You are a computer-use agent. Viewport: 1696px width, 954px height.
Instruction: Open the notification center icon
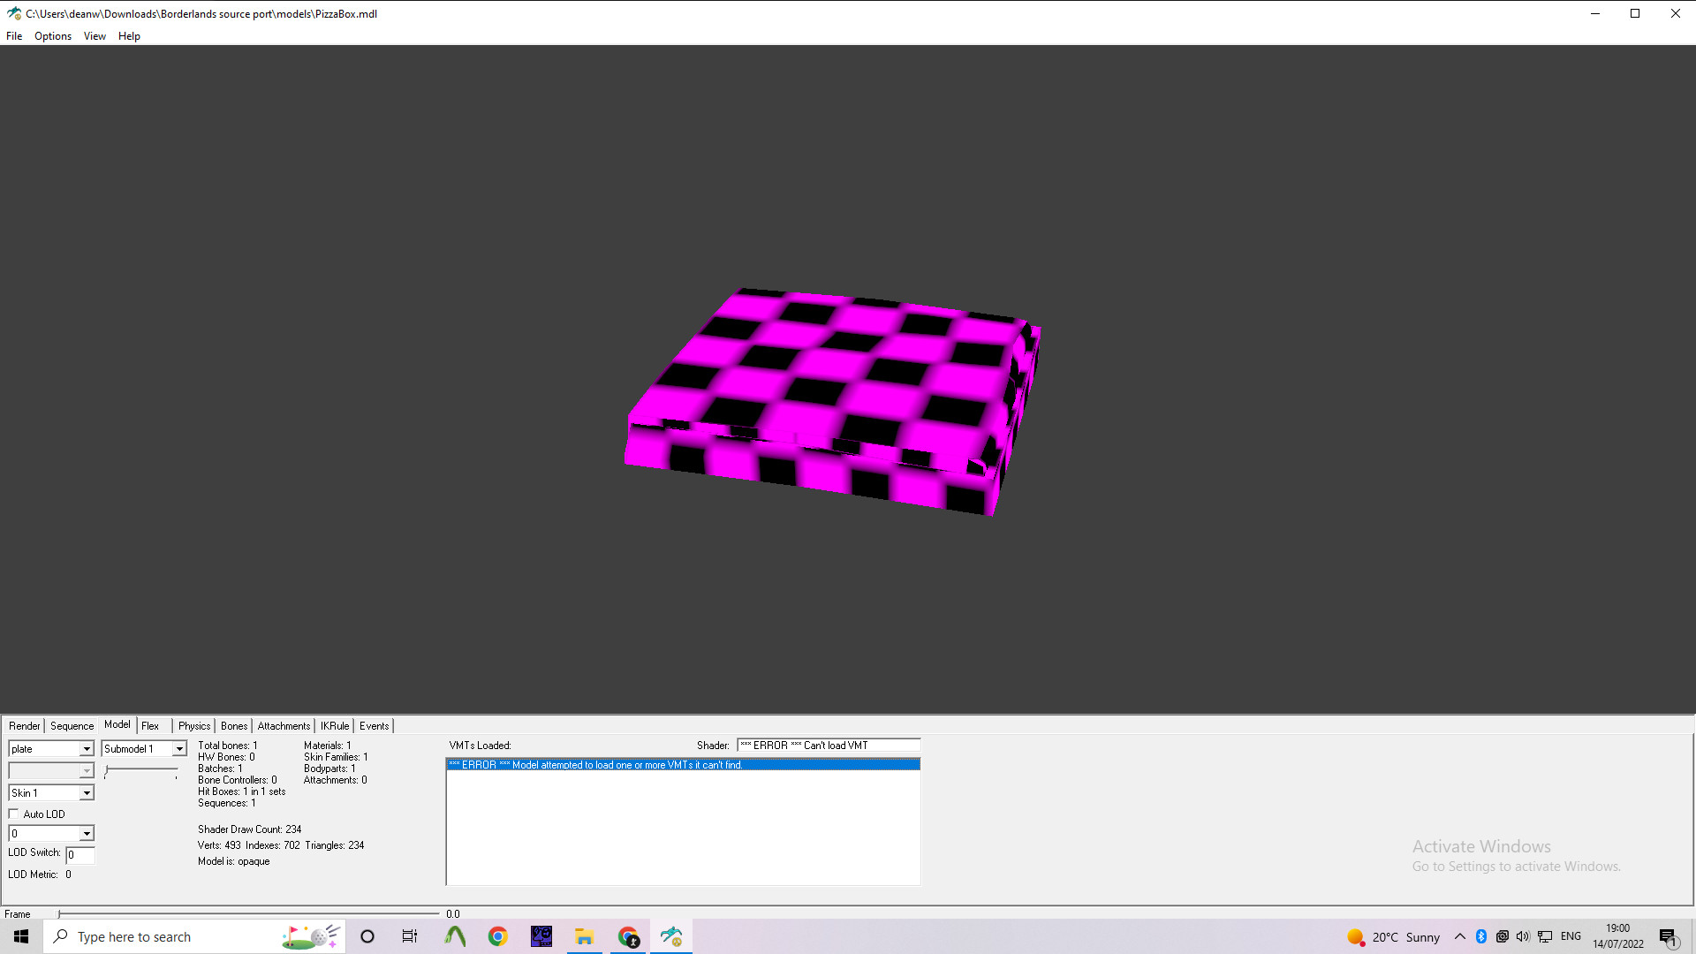pyautogui.click(x=1668, y=937)
